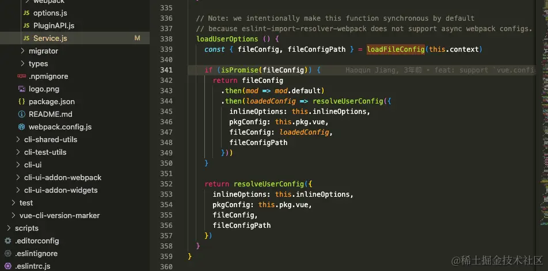Viewport: 548px width, 271px height.
Task: Click line number 341 in the gutter
Action: 166,70
